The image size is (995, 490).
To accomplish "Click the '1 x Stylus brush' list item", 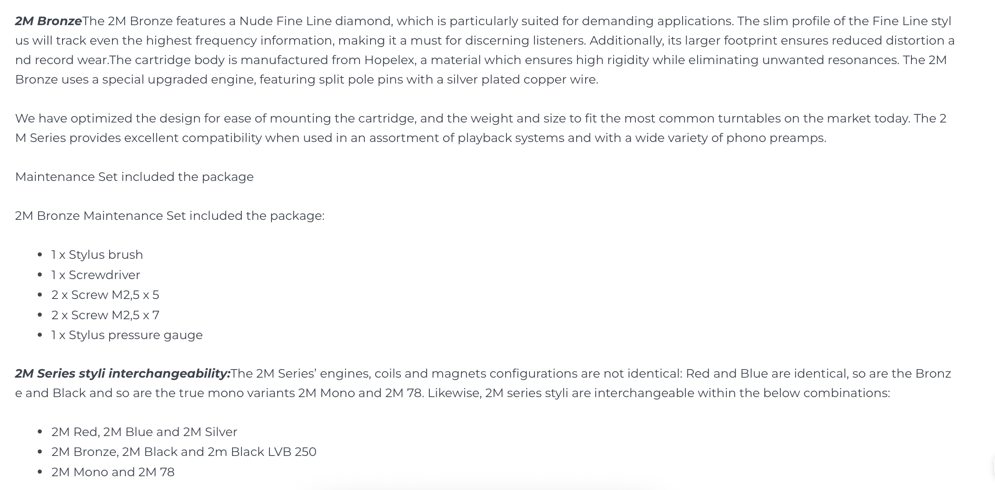I will tap(97, 255).
